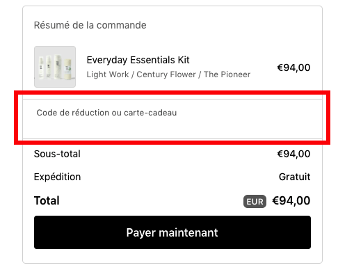Click the tall white bottle in product image

[58, 67]
